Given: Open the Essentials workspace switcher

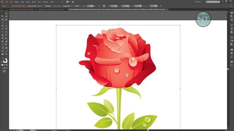Looking at the screenshot, I should (199, 2).
